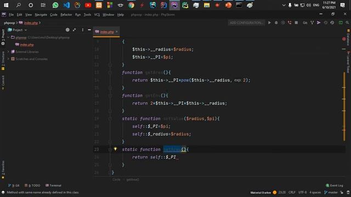Click the tool window quick-access icon bottom-left
351x197 pixels.
pyautogui.click(x=3, y=193)
